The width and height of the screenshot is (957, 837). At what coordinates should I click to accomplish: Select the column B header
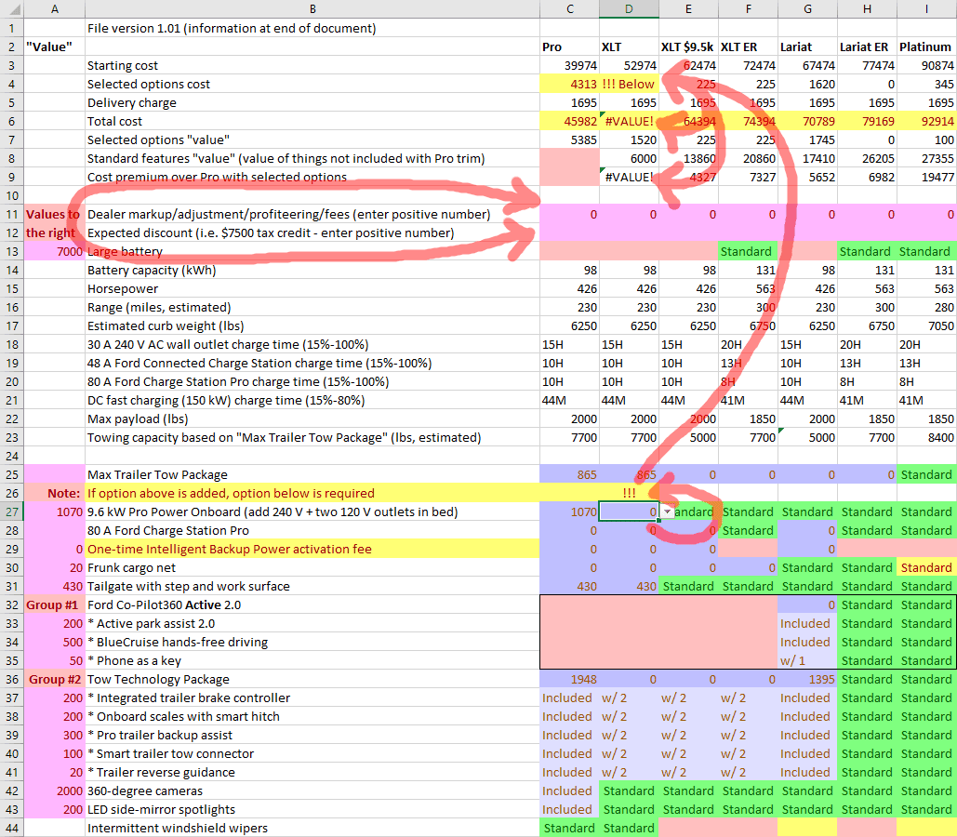[312, 9]
